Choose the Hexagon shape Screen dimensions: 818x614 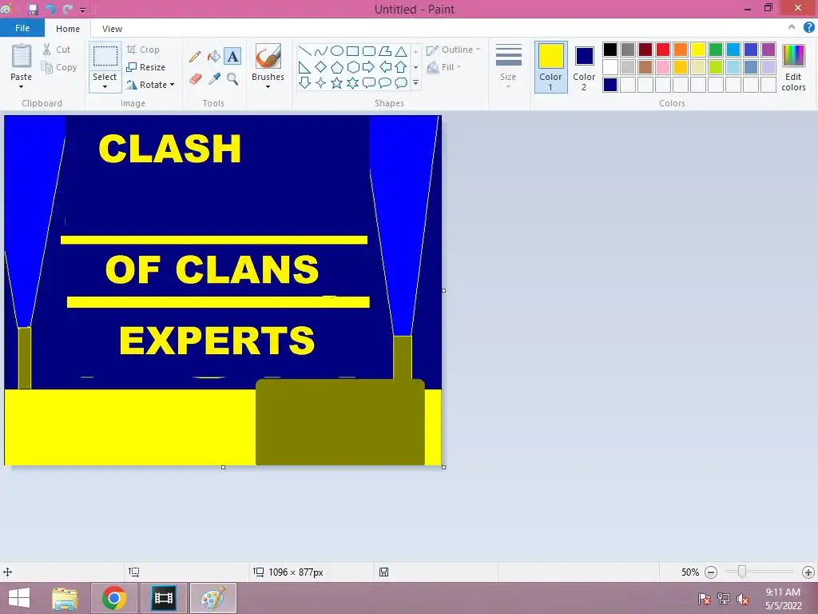[352, 67]
